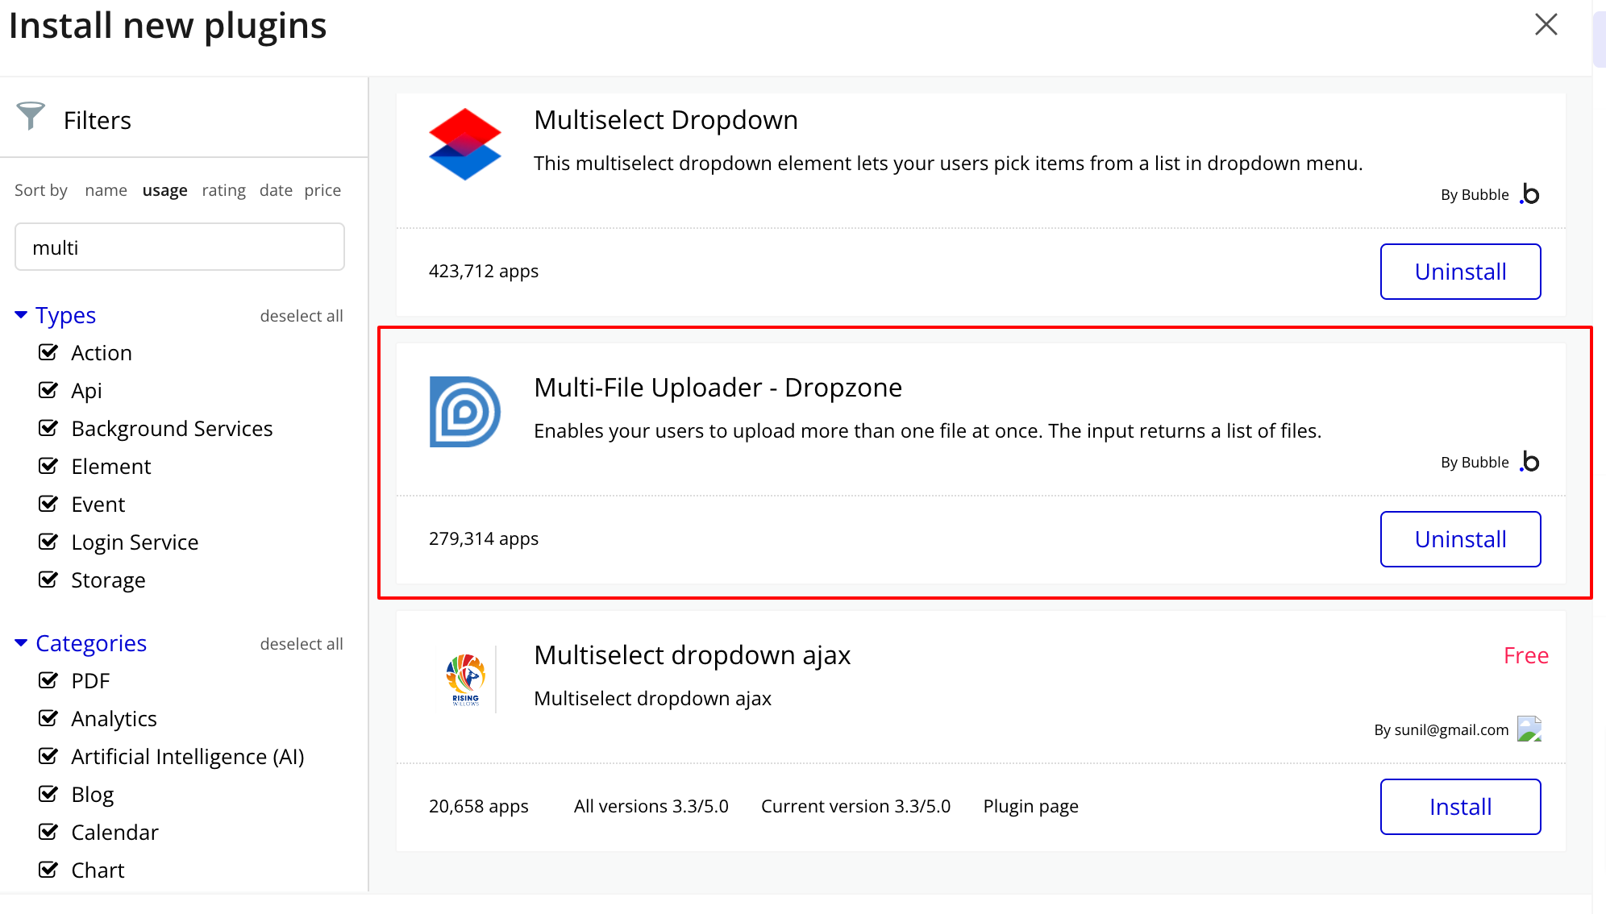Deselect all Types filters

(302, 316)
